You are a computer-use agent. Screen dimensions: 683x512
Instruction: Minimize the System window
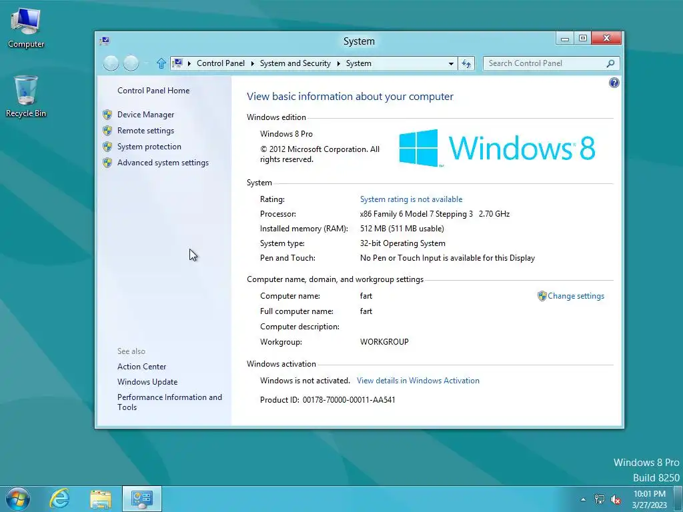pos(565,39)
